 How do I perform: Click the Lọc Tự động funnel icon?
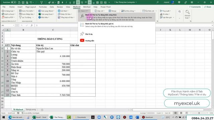coord(20,17)
